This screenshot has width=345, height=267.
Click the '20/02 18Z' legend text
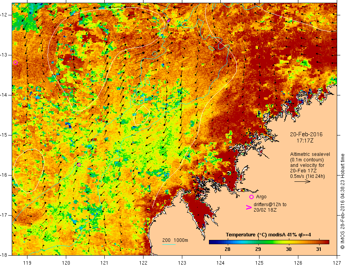[265, 210]
